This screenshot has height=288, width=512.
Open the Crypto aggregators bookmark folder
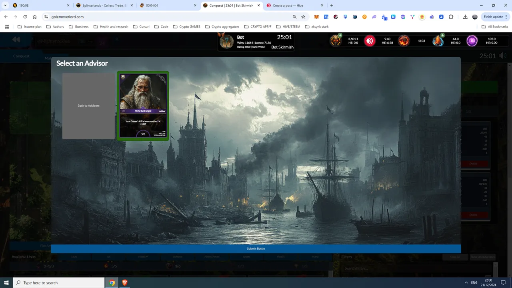pyautogui.click(x=222, y=27)
